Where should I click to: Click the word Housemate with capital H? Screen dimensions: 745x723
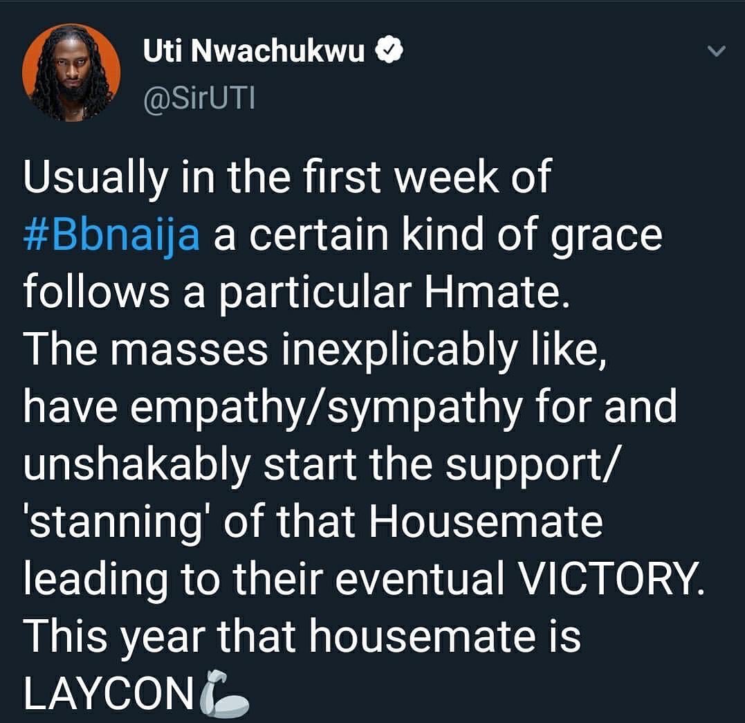[x=485, y=522]
